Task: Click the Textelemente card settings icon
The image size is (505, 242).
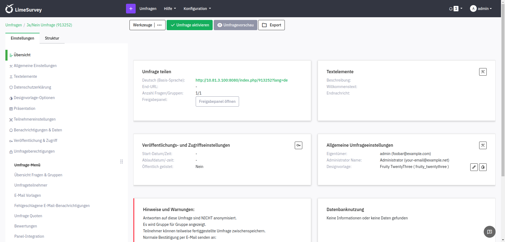Action: pos(483,72)
